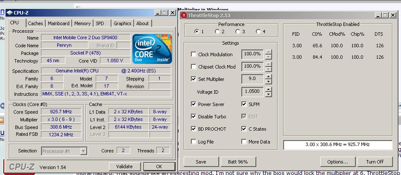
Task: Click OK in CPU-Z
Action: [159, 166]
